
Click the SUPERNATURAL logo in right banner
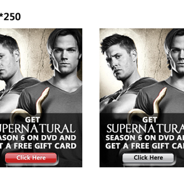145,128
